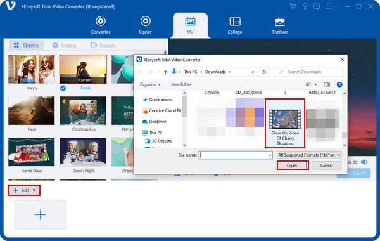Choose the Happy theme thumbnail
The width and height of the screenshot is (380, 241).
(32, 69)
